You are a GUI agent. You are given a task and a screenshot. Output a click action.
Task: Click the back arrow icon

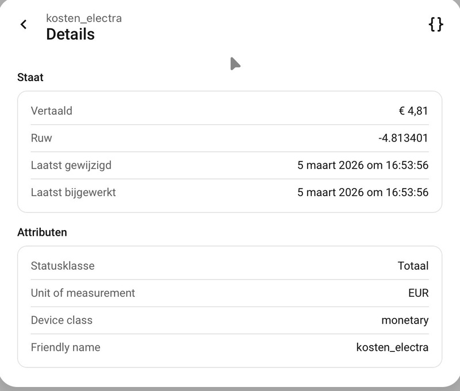pos(24,24)
